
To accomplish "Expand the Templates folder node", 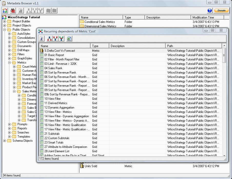I will pos(9,137).
